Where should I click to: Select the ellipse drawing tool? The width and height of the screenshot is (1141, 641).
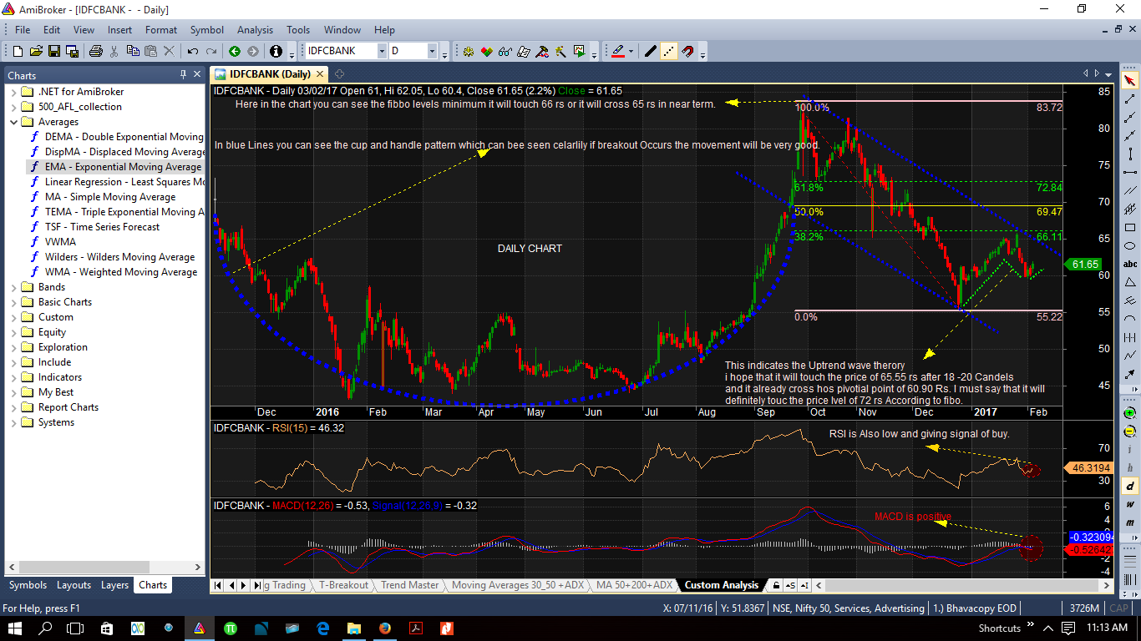click(1130, 245)
